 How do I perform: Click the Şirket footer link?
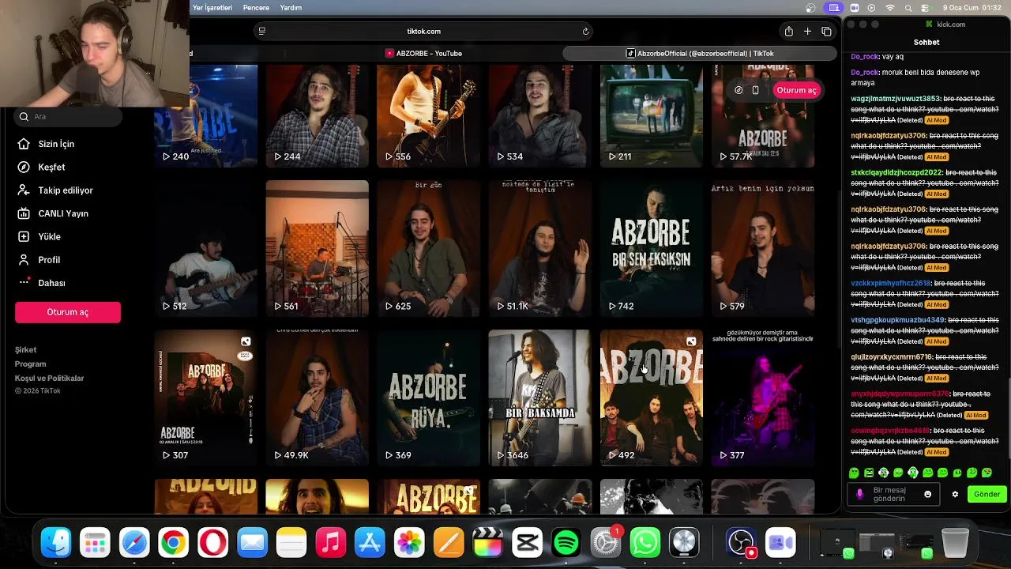point(25,349)
